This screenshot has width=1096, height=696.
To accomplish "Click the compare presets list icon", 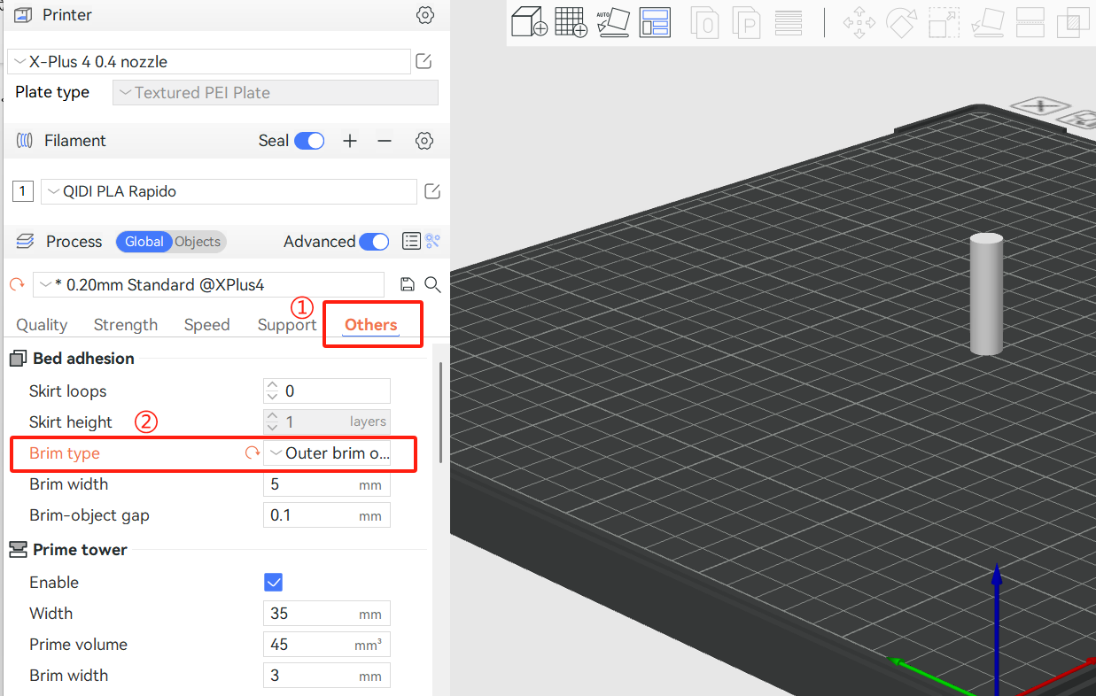I will pos(411,241).
